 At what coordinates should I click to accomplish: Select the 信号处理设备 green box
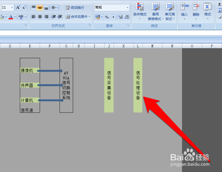[138, 85]
